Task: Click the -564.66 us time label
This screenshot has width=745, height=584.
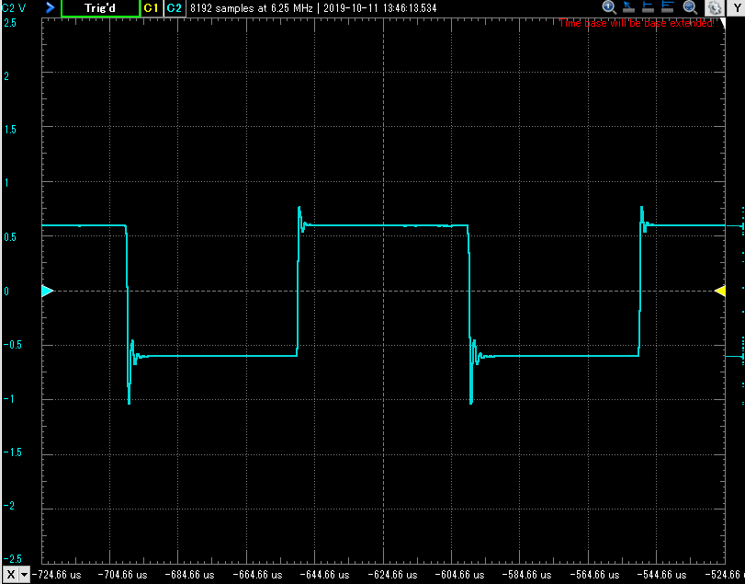Action: point(594,575)
